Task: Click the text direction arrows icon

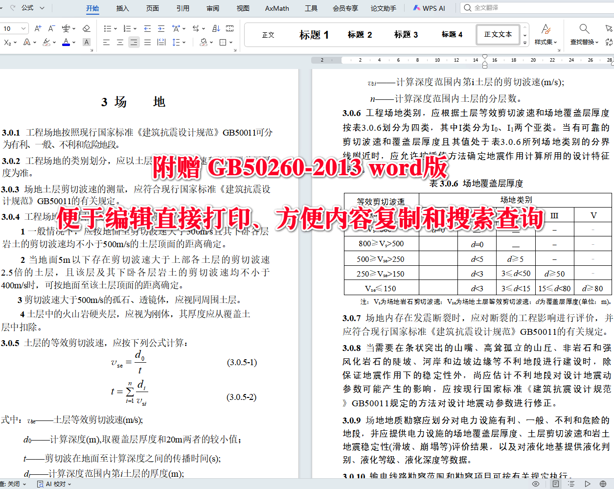Action: point(196,28)
